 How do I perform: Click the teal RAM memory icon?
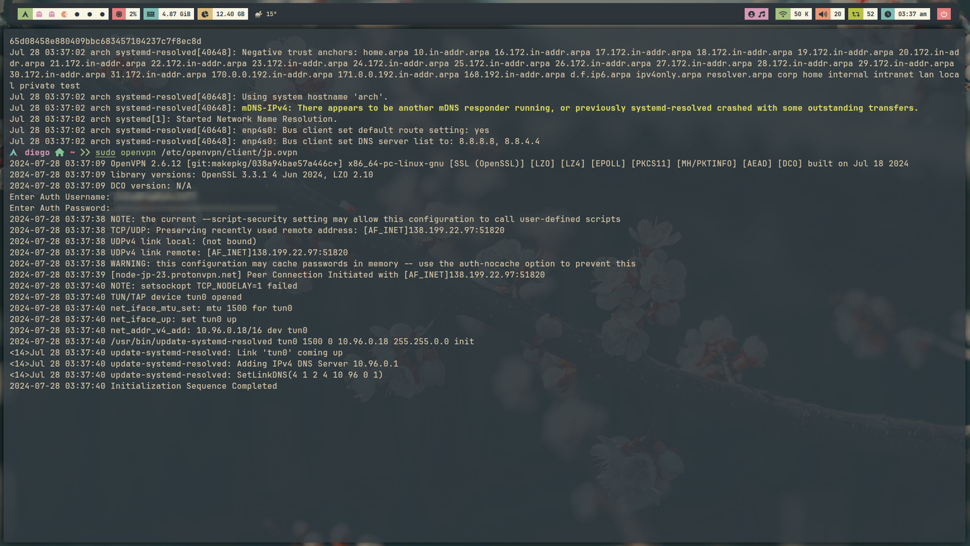(151, 14)
